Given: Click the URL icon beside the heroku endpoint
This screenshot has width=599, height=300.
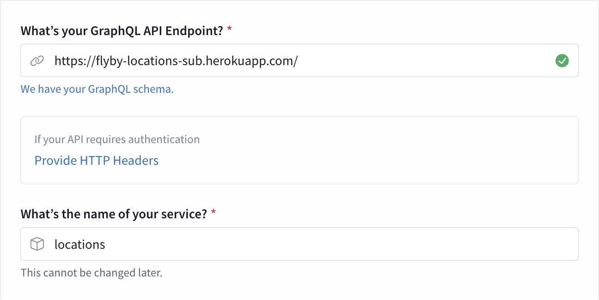Looking at the screenshot, I should [37, 60].
